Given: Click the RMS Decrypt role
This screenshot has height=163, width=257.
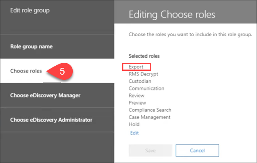Looking at the screenshot, I should click(143, 74).
